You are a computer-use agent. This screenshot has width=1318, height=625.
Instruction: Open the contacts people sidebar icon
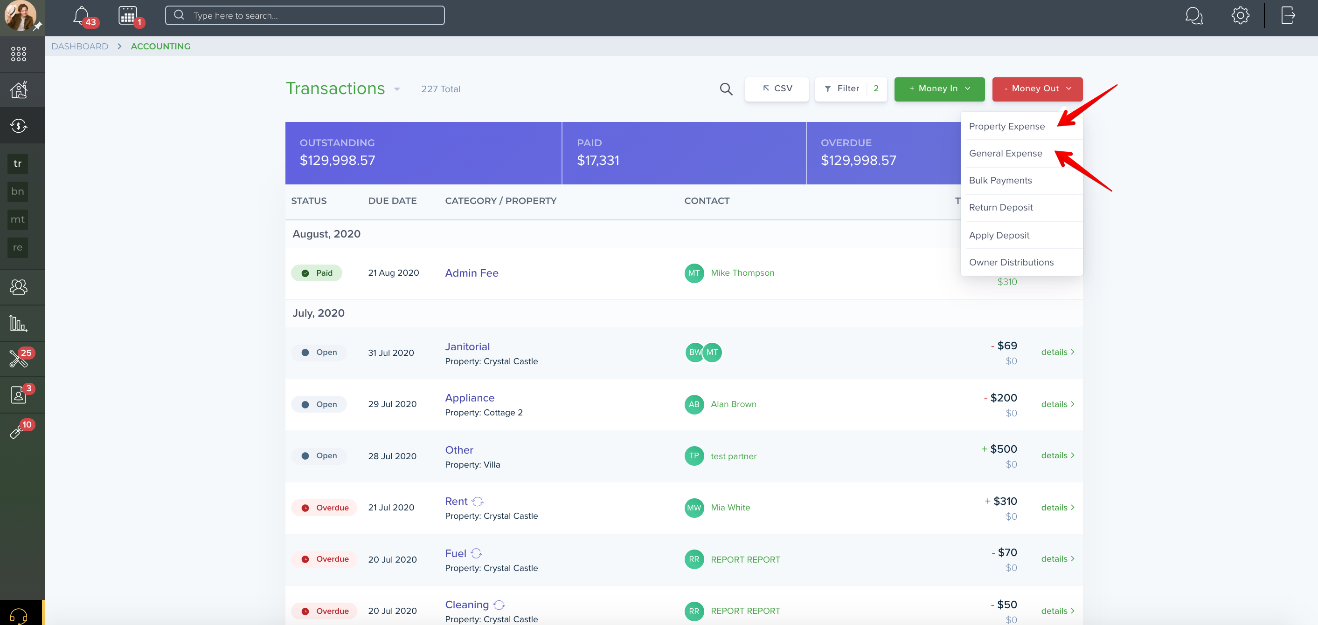click(18, 287)
